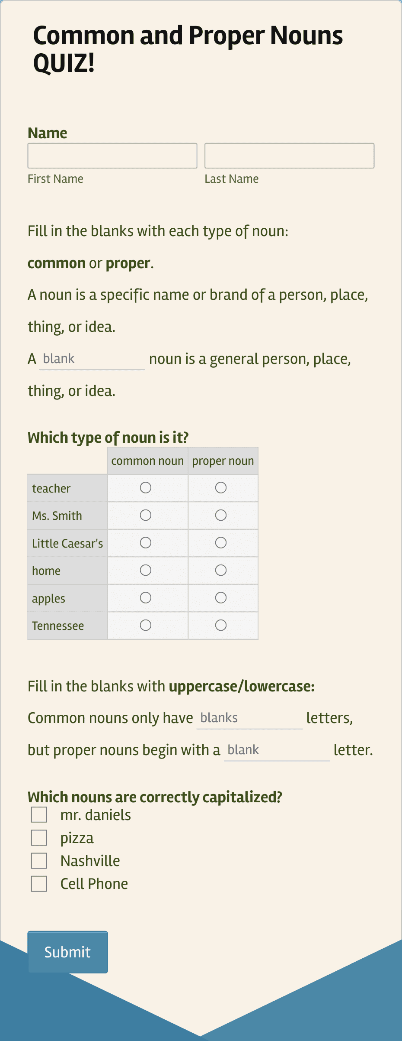
Task: Mark Tennessee as a proper noun
Action: (221, 625)
